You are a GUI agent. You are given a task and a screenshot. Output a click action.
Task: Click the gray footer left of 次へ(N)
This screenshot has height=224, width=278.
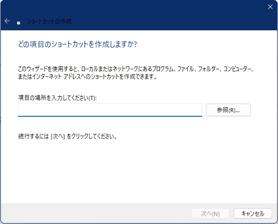(x=90, y=214)
